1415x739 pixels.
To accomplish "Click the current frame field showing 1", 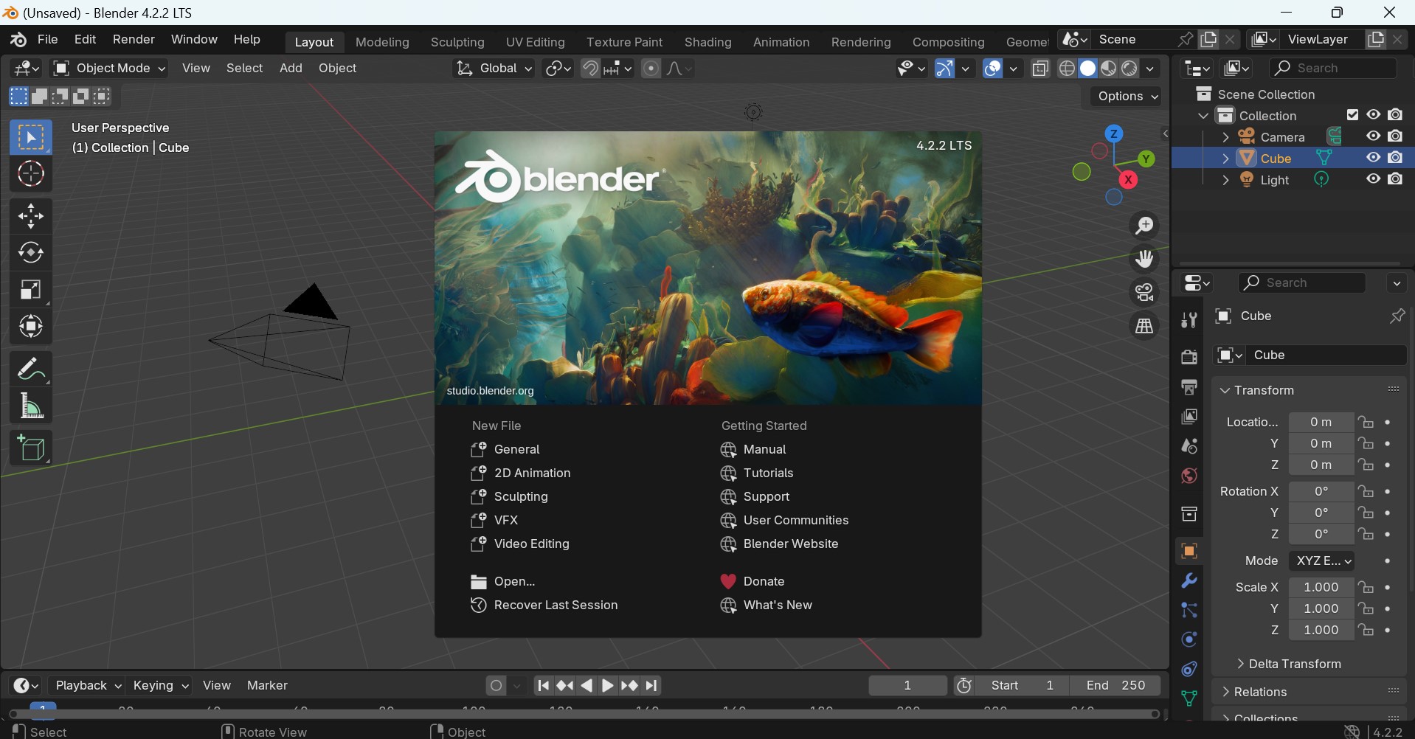I will [x=907, y=687].
